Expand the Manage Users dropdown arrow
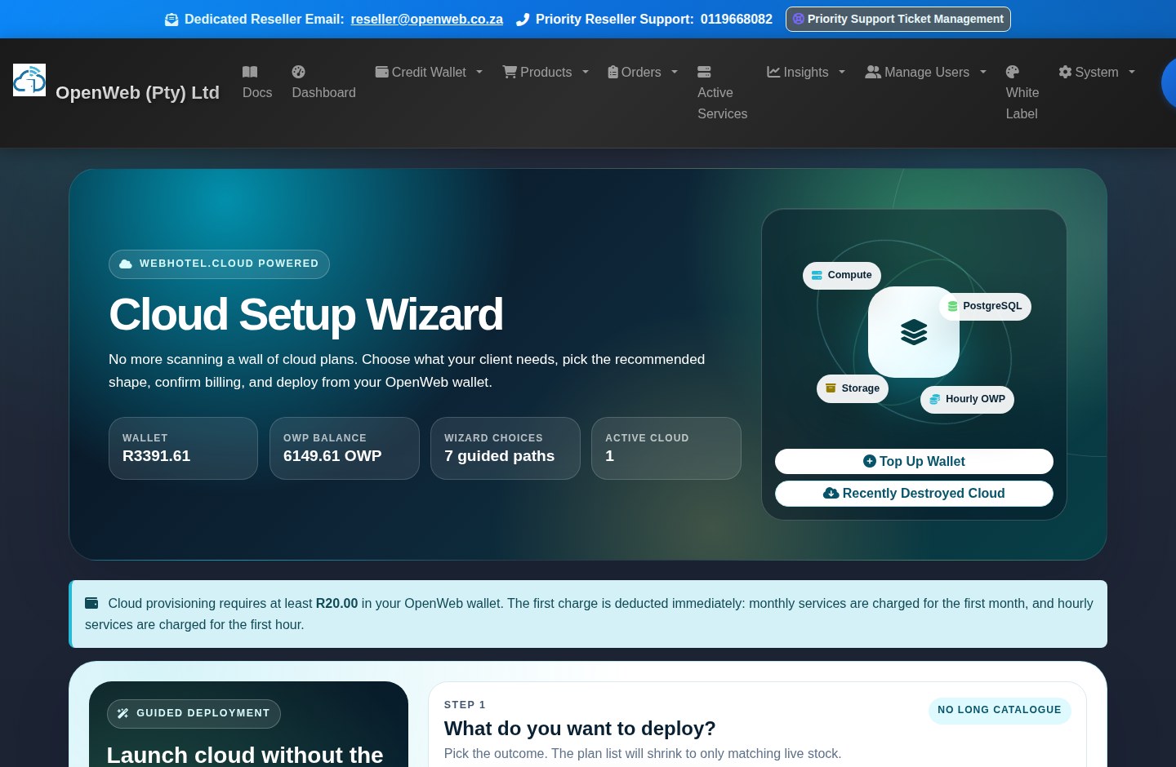1176x767 pixels. (983, 72)
